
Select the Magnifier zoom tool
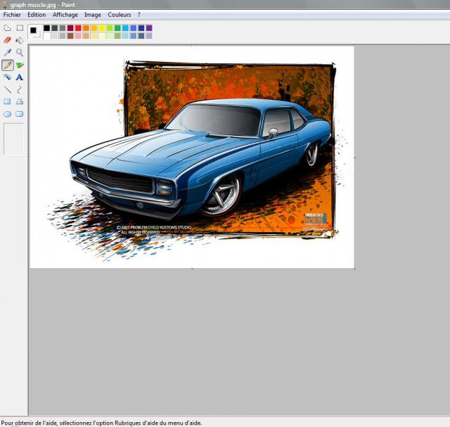tap(20, 53)
